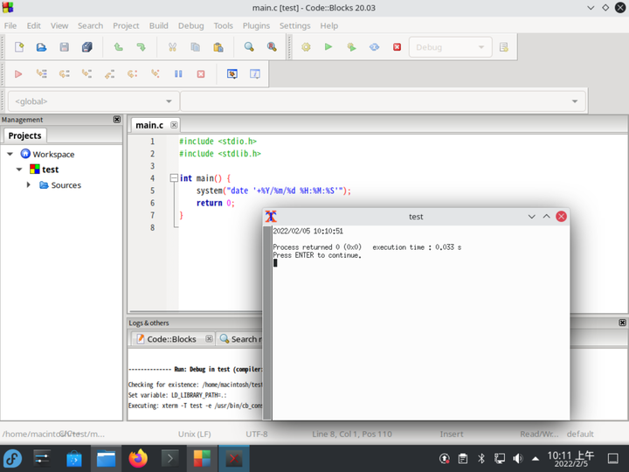This screenshot has height=472, width=629.
Task: Launch Firefox from the taskbar
Action: [x=138, y=458]
